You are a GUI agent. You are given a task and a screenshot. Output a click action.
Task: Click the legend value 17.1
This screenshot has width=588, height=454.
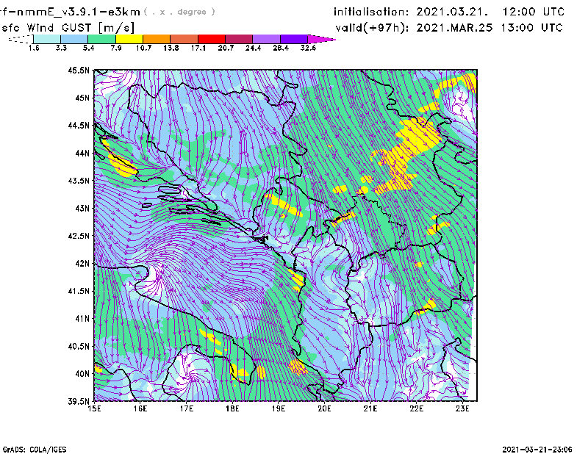click(198, 48)
